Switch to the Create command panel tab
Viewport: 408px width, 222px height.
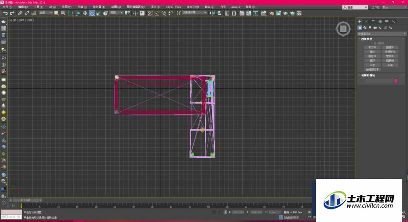359,22
